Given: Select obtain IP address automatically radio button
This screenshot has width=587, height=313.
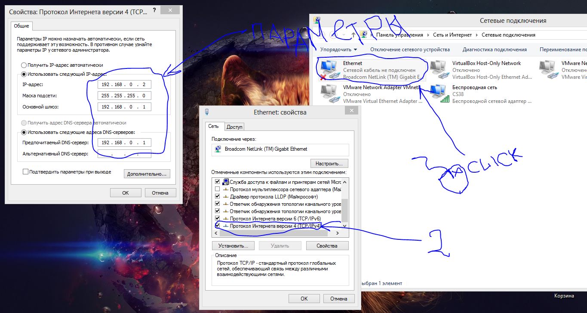Looking at the screenshot, I should tap(24, 65).
